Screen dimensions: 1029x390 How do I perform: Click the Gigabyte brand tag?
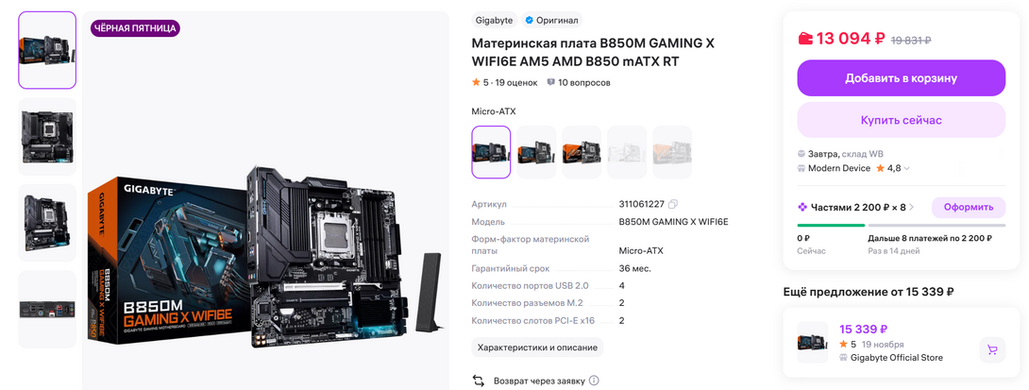494,21
